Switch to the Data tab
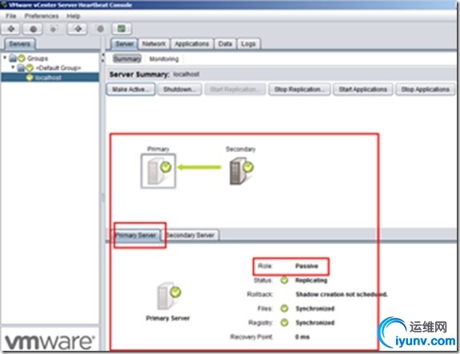 225,44
